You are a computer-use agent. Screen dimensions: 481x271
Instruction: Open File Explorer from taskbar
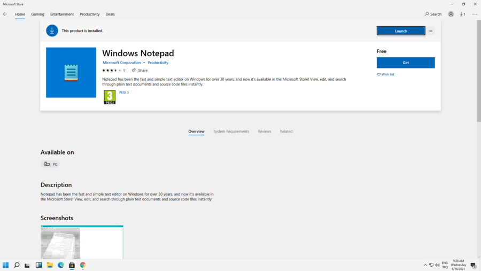(50, 265)
